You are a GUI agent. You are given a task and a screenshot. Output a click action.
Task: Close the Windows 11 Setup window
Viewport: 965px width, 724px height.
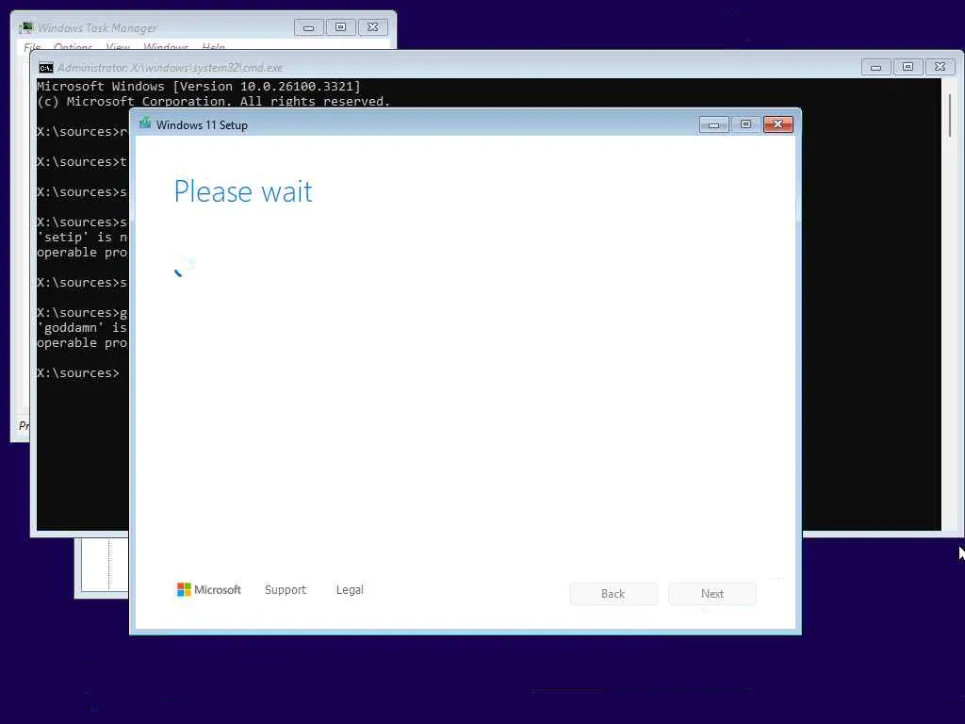tap(777, 124)
